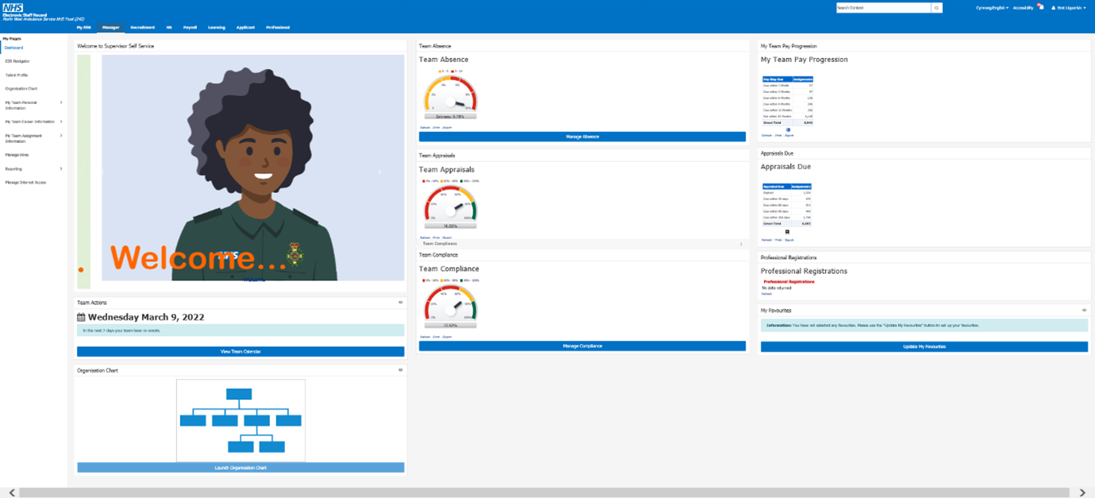The width and height of the screenshot is (1095, 498).
Task: Click the NHS logo in header
Action: [13, 7]
